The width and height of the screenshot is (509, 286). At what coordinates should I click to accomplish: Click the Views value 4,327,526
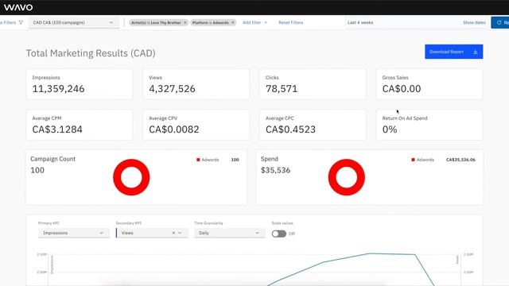coord(172,89)
